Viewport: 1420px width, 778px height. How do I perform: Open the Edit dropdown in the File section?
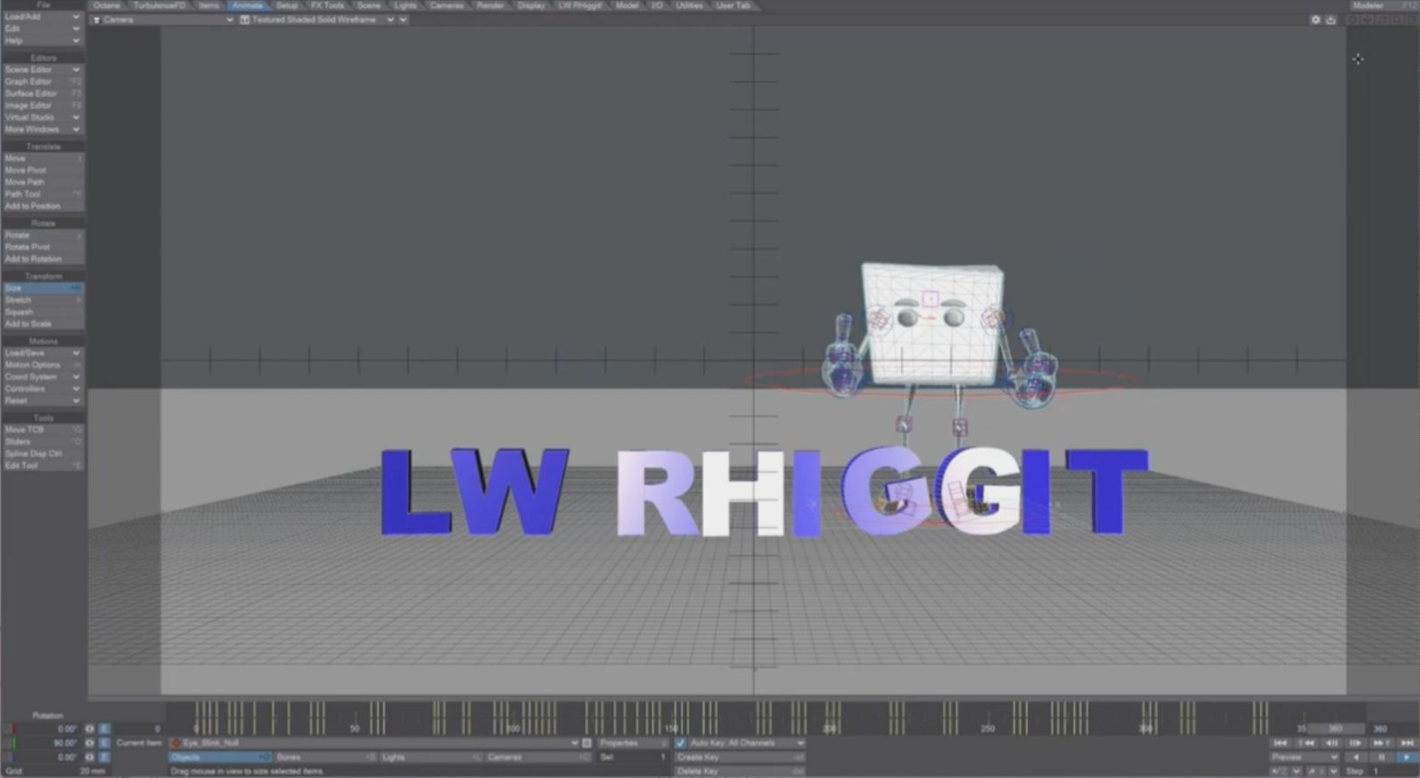click(42, 28)
